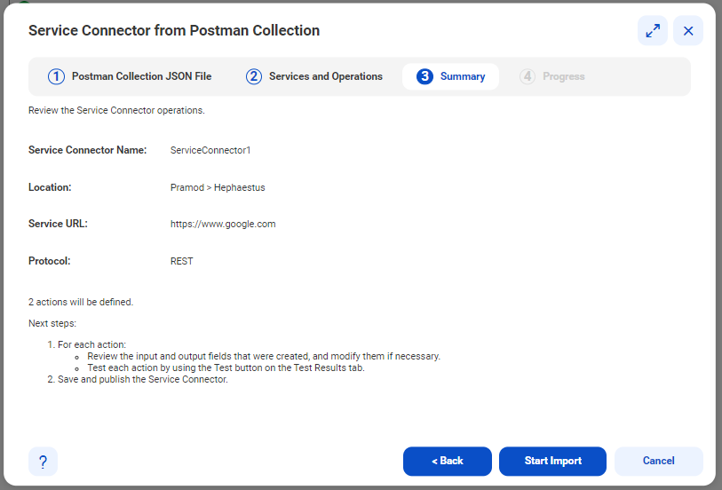722x490 pixels.
Task: Click 'Save and publish the Service Connector.' line
Action: 143,380
